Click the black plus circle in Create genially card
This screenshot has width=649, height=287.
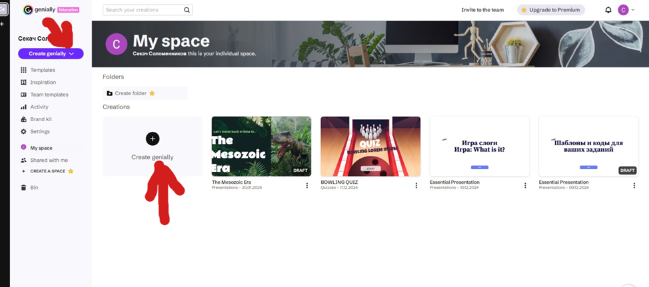pos(153,139)
